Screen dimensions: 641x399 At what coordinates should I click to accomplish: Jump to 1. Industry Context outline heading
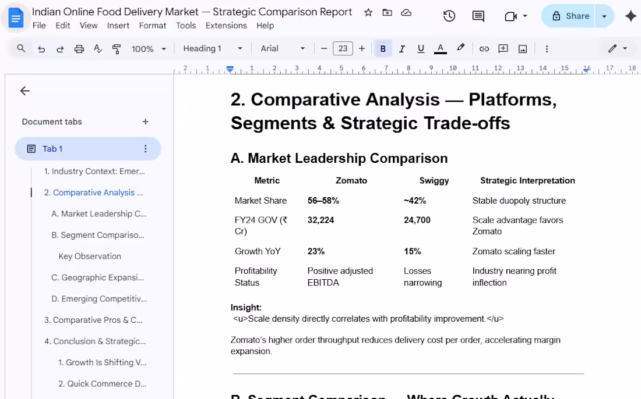94,172
